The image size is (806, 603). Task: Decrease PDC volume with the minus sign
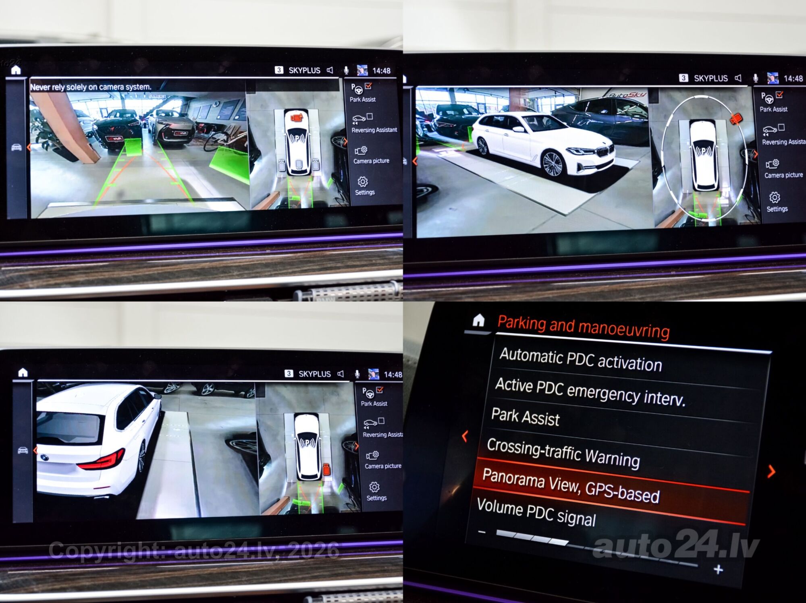[x=482, y=532]
